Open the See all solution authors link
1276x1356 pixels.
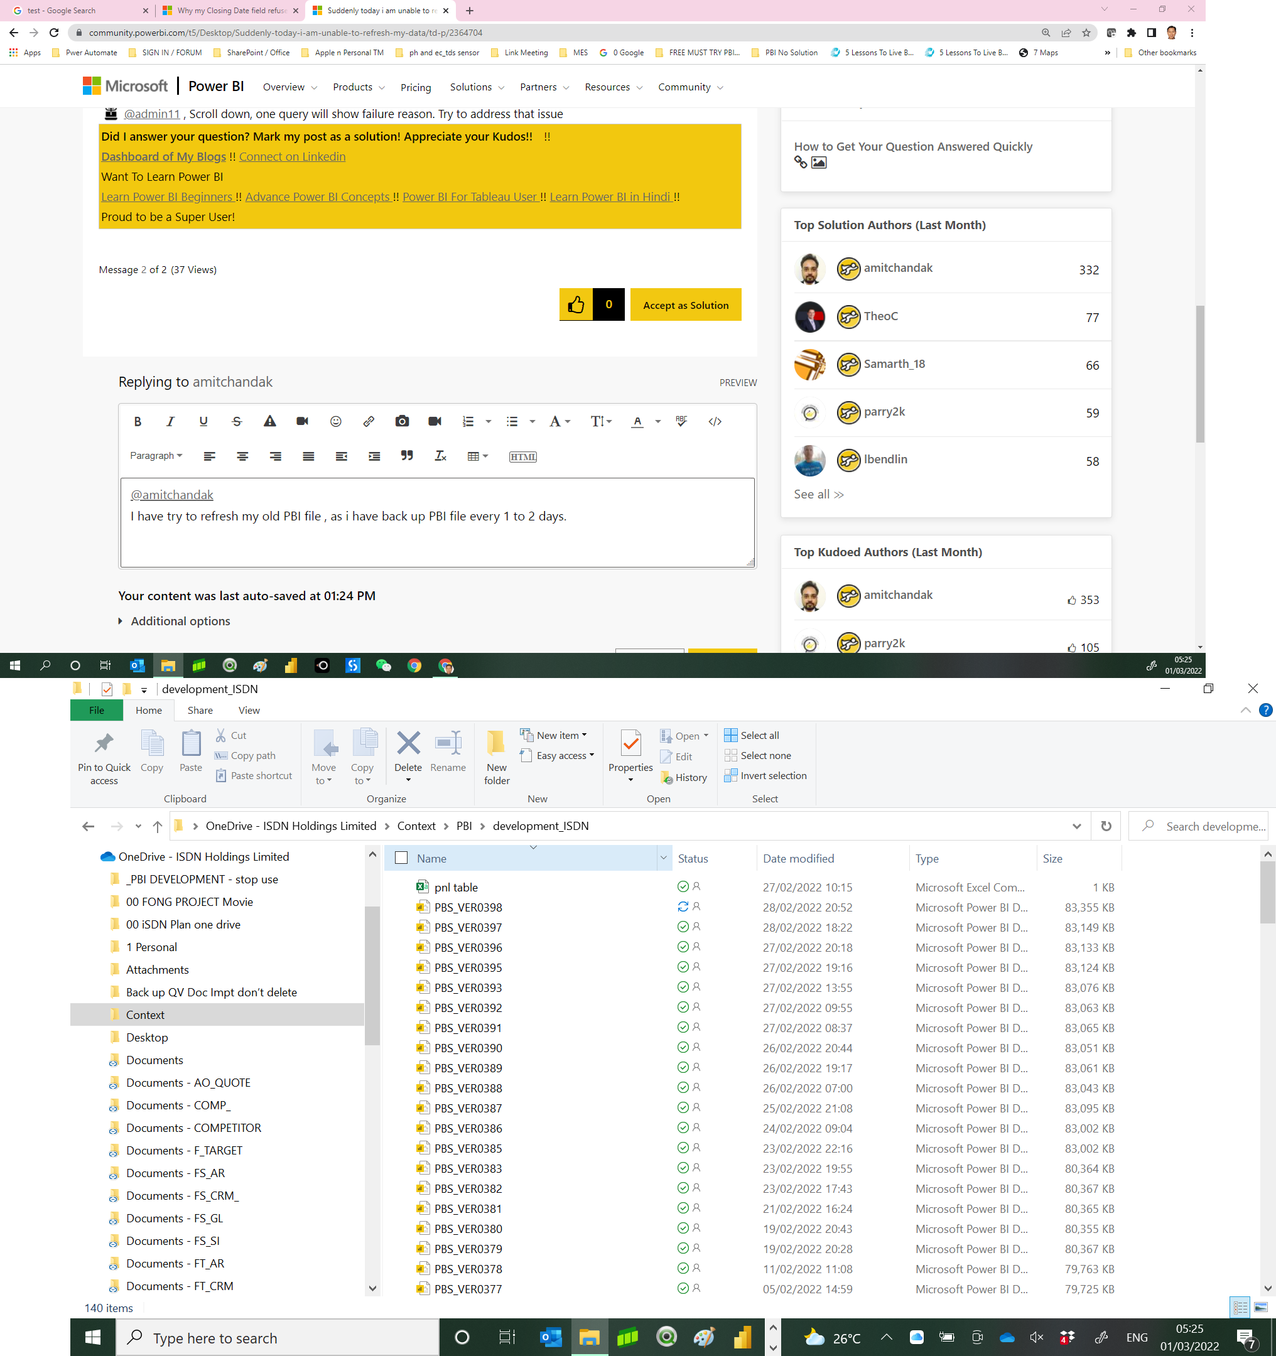point(819,495)
